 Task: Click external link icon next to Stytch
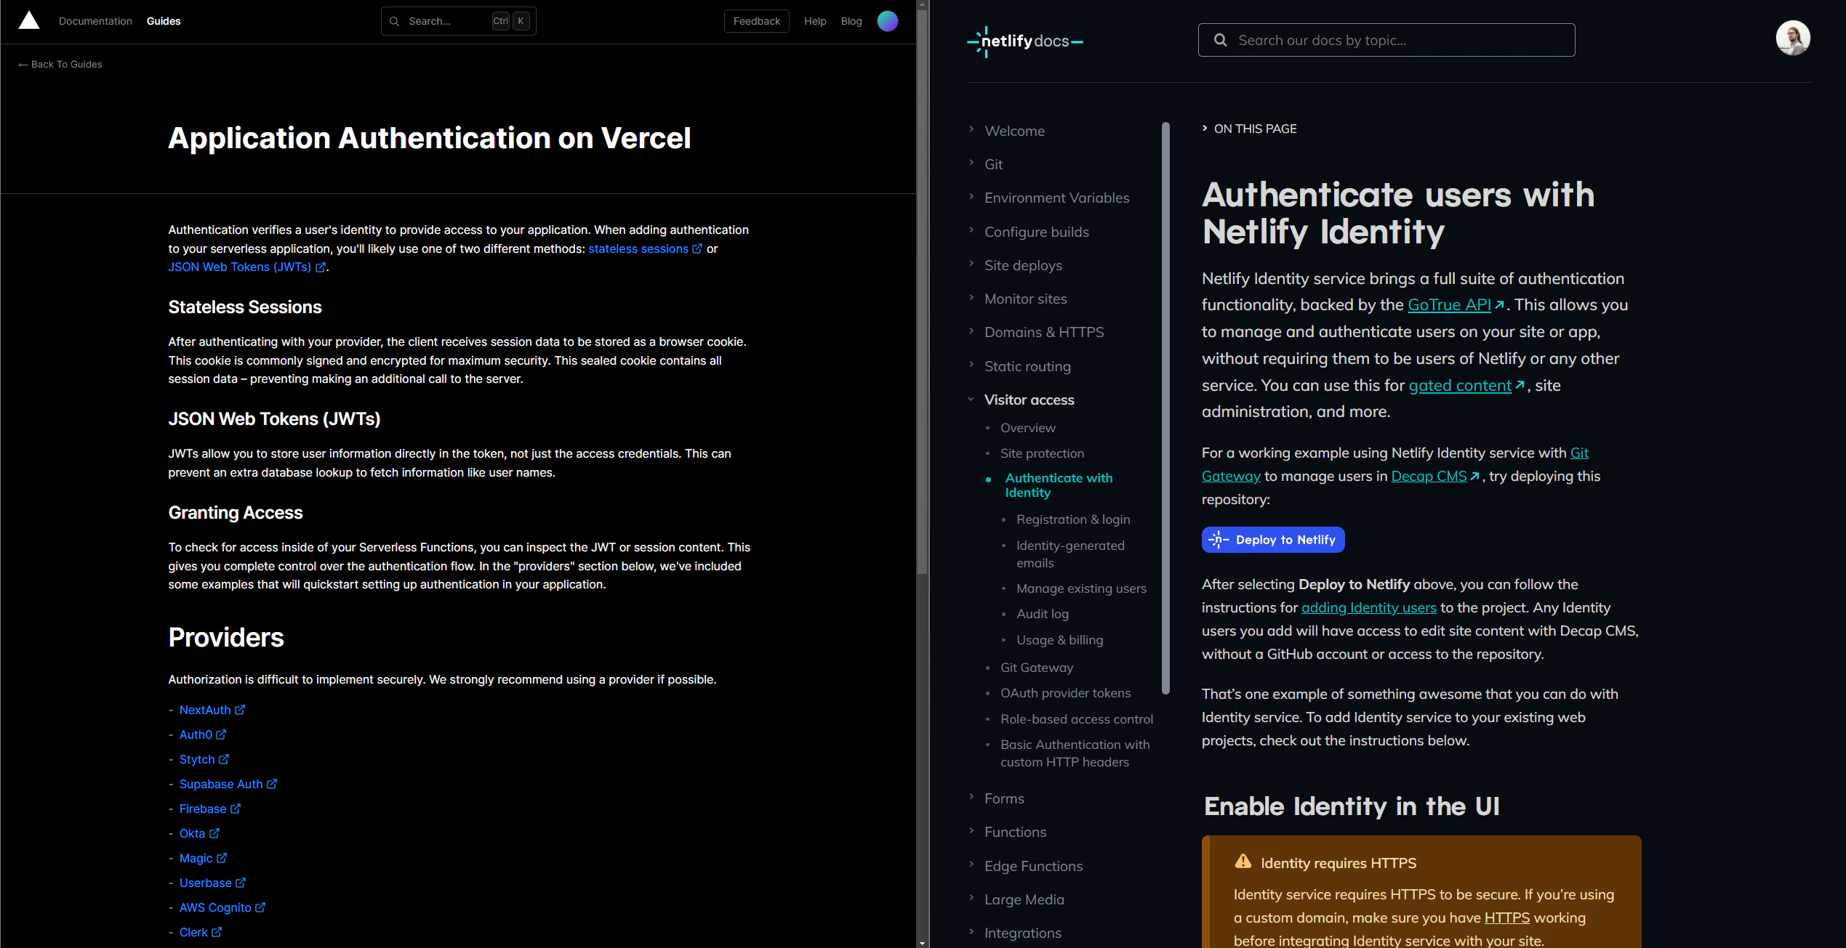click(224, 759)
